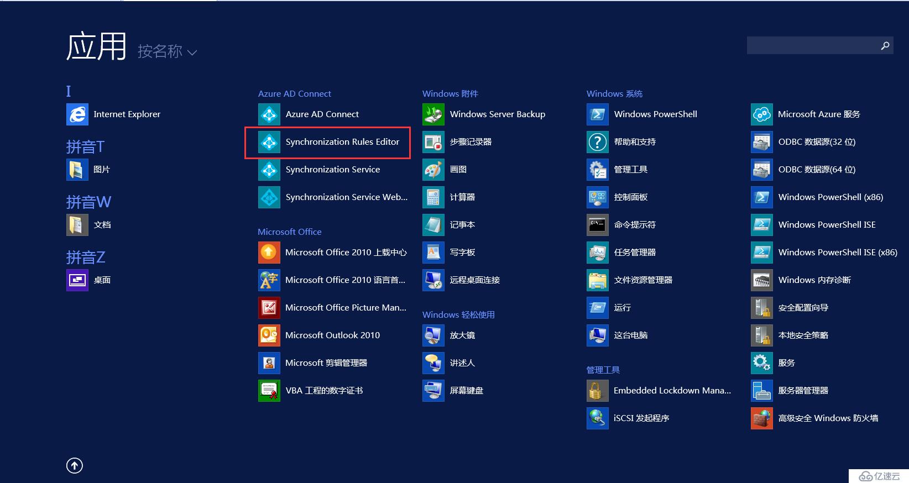This screenshot has height=483, width=909.
Task: Open 控制面板 control panel icon
Action: (598, 197)
